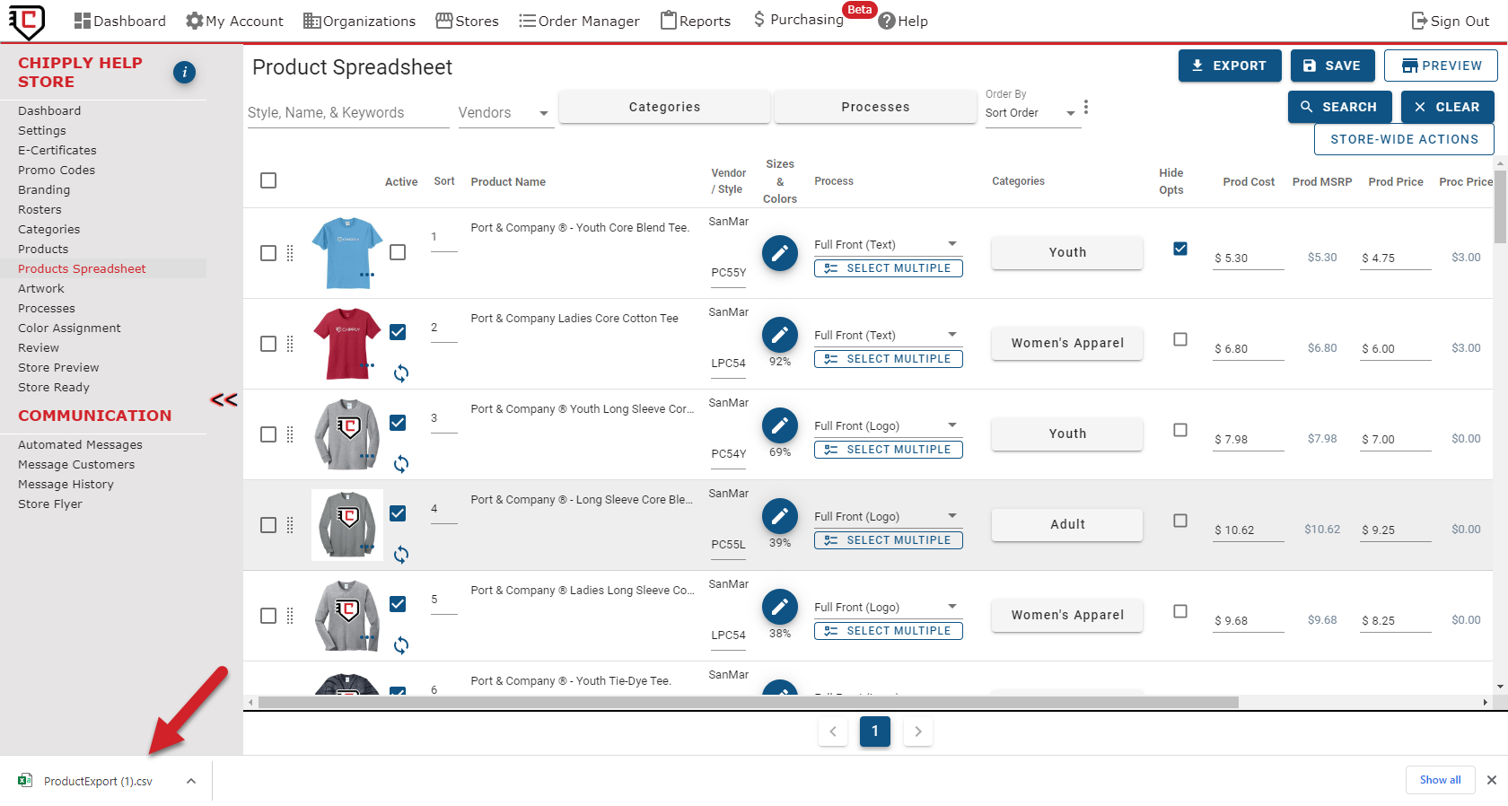Disable Active for Long Sleeve Core Blend PC55L
1508x806 pixels.
coord(398,513)
